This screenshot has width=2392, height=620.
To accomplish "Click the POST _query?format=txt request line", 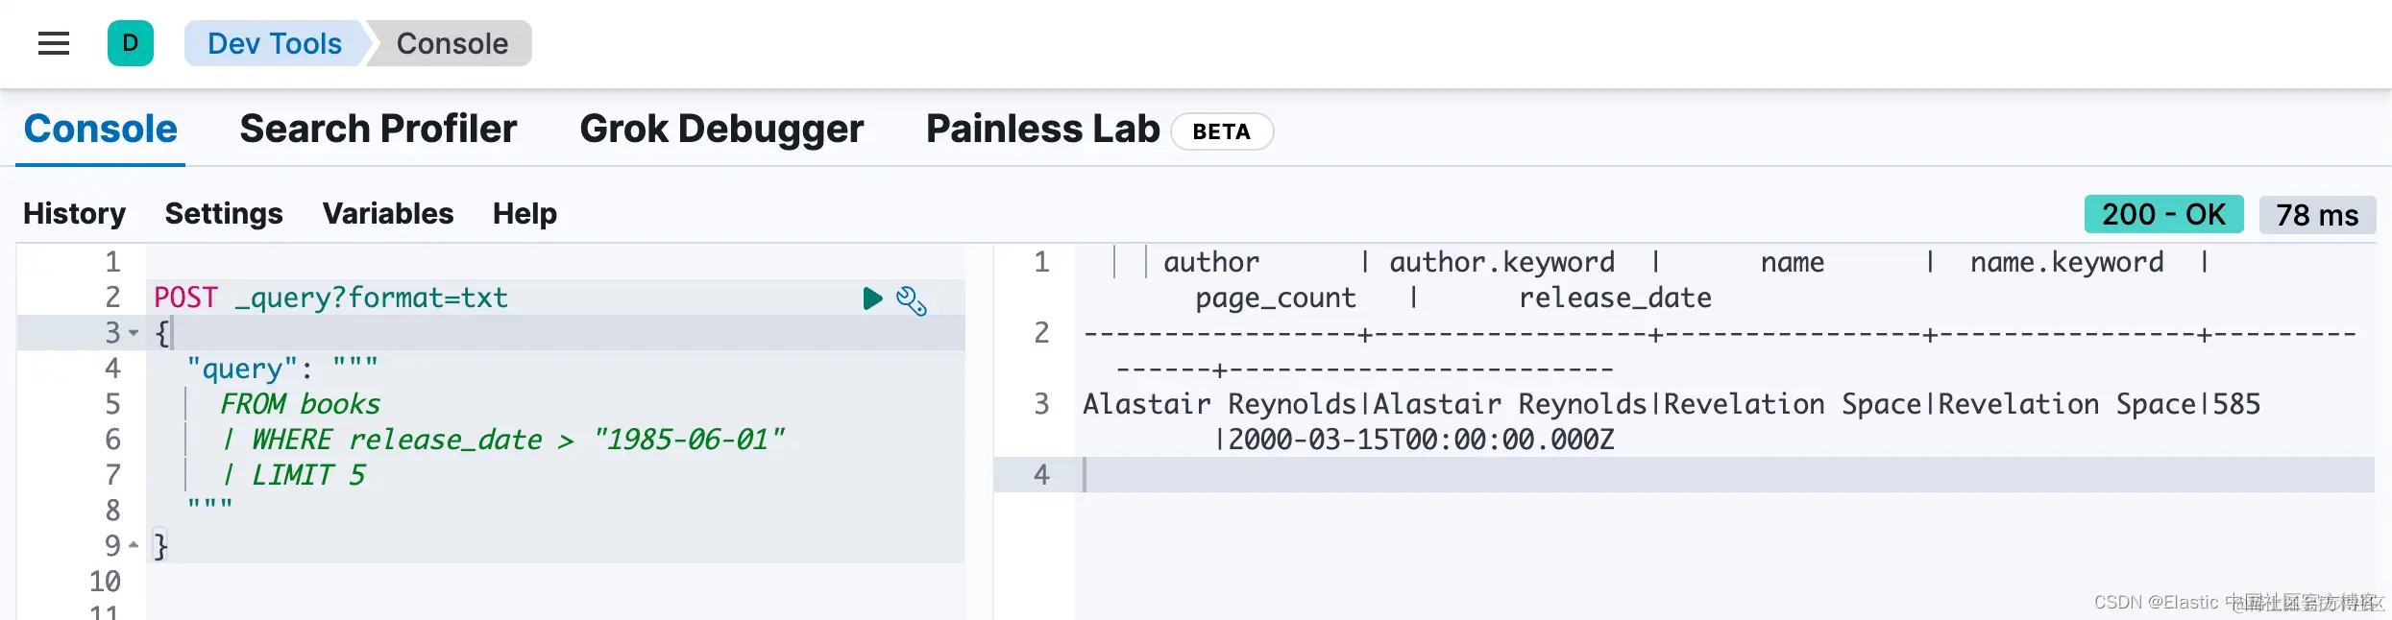I will tap(330, 298).
